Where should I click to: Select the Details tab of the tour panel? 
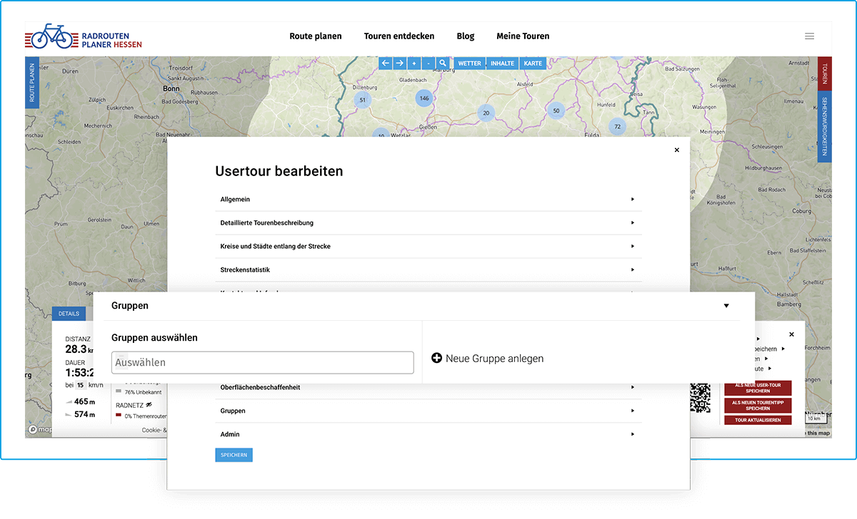coord(69,314)
